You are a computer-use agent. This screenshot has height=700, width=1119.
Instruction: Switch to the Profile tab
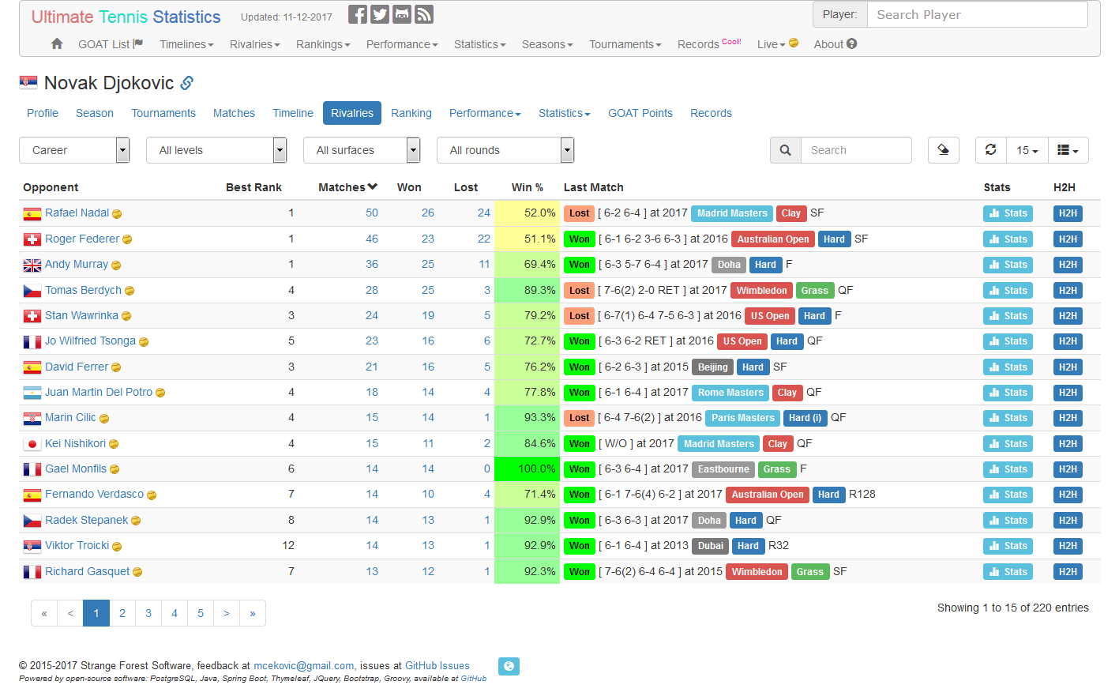click(x=43, y=113)
